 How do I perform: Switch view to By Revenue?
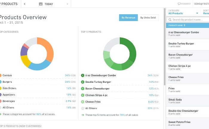[128, 17]
